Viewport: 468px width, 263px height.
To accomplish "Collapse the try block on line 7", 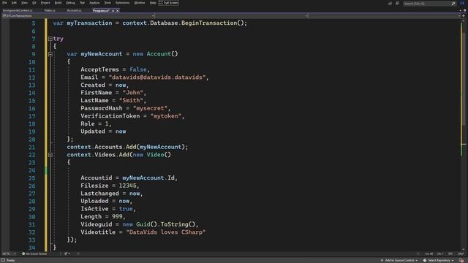I will point(50,39).
